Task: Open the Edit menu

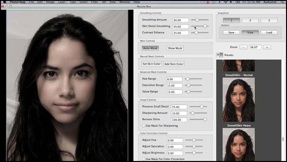Action: (40, 2)
